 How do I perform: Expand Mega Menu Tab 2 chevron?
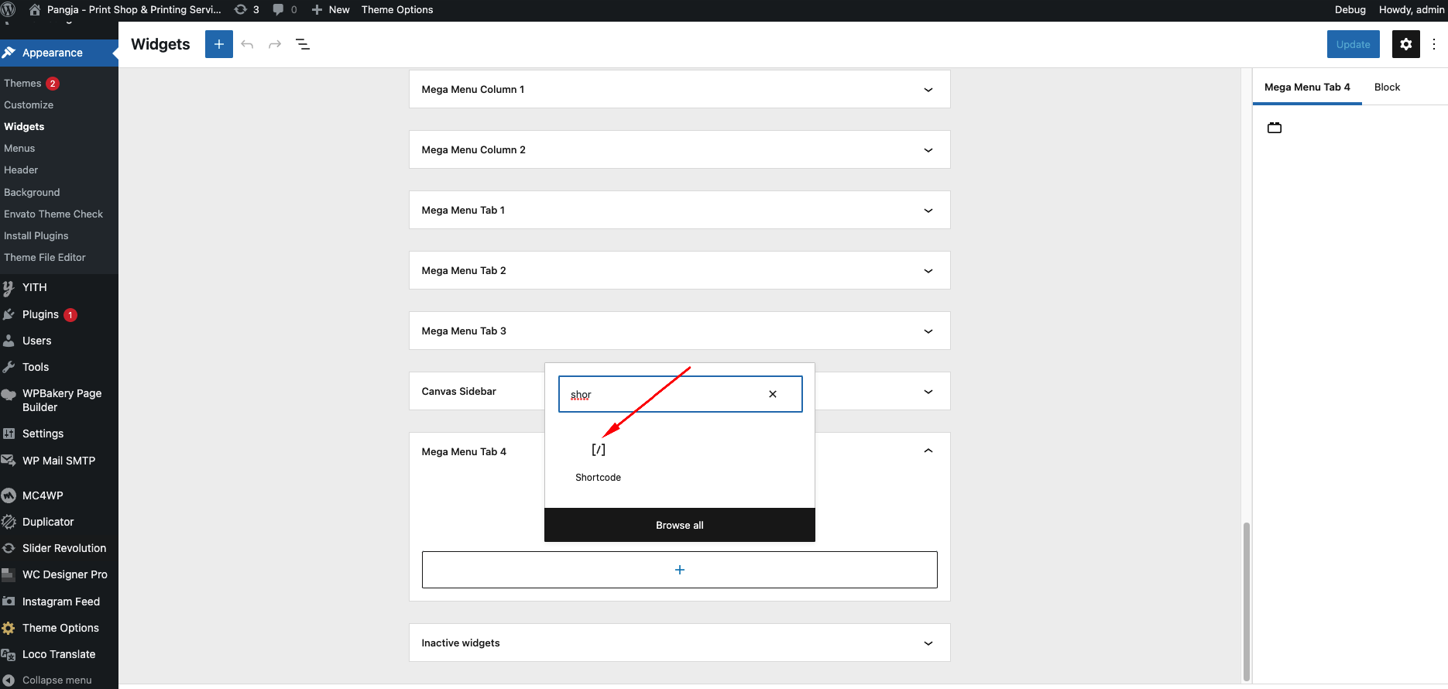pos(928,271)
